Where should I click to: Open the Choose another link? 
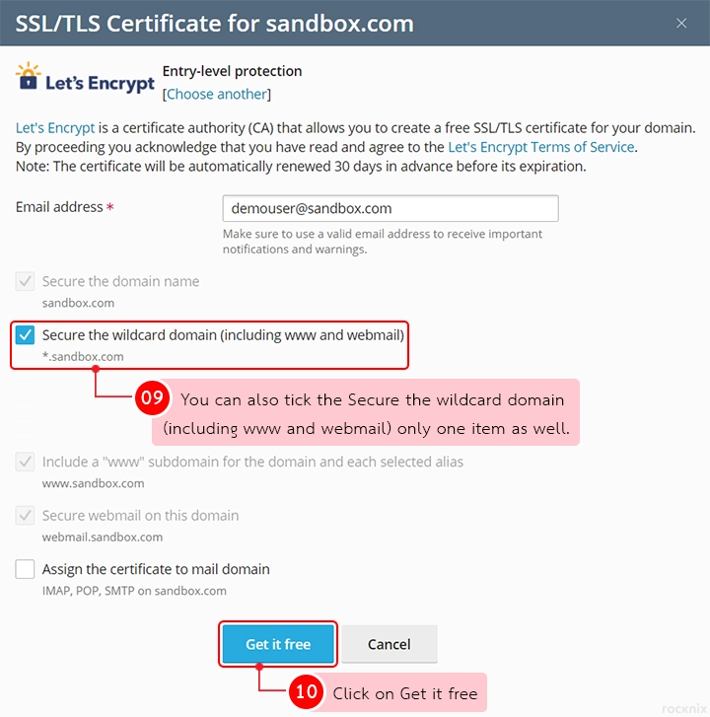[217, 95]
